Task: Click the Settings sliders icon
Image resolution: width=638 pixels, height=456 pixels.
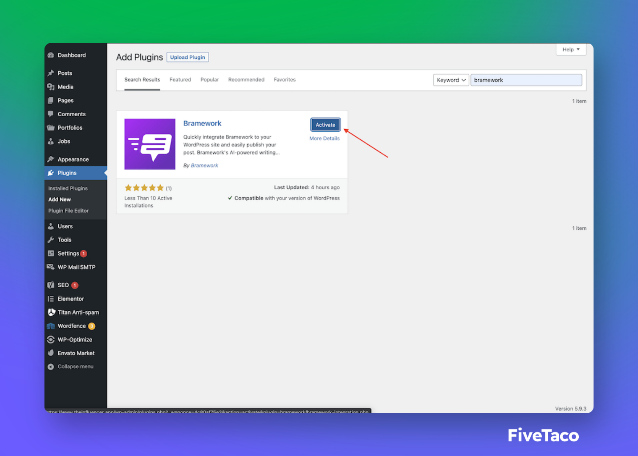Action: 51,253
